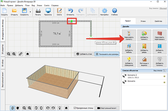Hide Комната 2 with eye icon
168x111 pixels.
164,76
